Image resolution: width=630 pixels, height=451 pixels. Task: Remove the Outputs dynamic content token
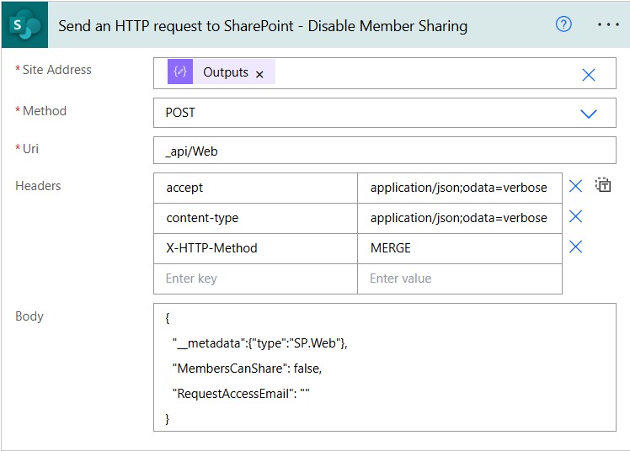pyautogui.click(x=259, y=74)
